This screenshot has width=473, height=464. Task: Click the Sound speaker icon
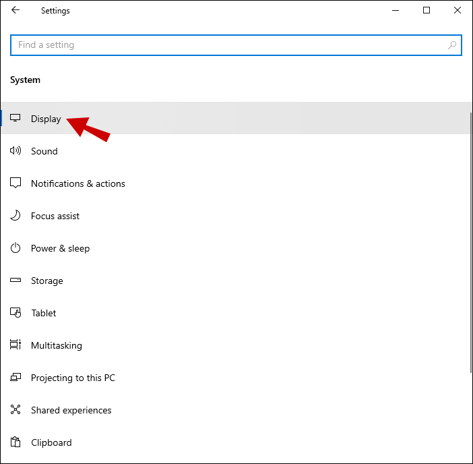point(15,151)
